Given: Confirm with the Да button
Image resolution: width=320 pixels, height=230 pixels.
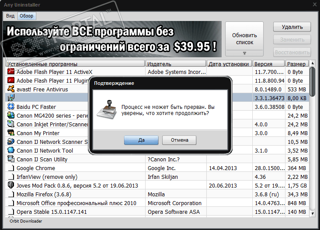Looking at the screenshot, I should click(141, 140).
